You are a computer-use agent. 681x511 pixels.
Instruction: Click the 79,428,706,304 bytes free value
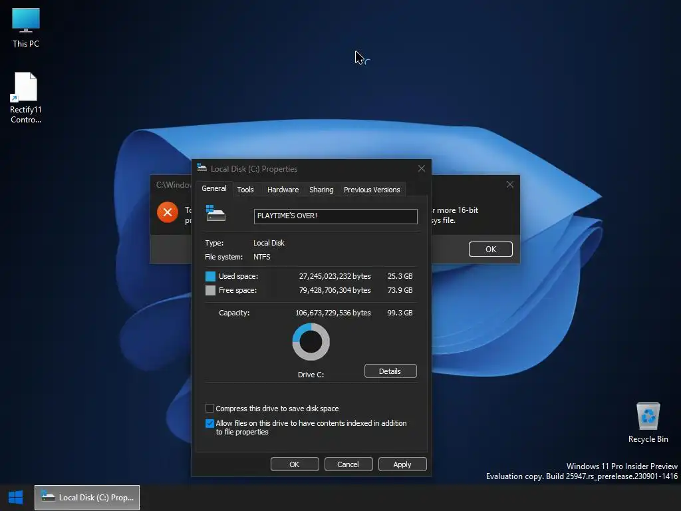coord(335,290)
